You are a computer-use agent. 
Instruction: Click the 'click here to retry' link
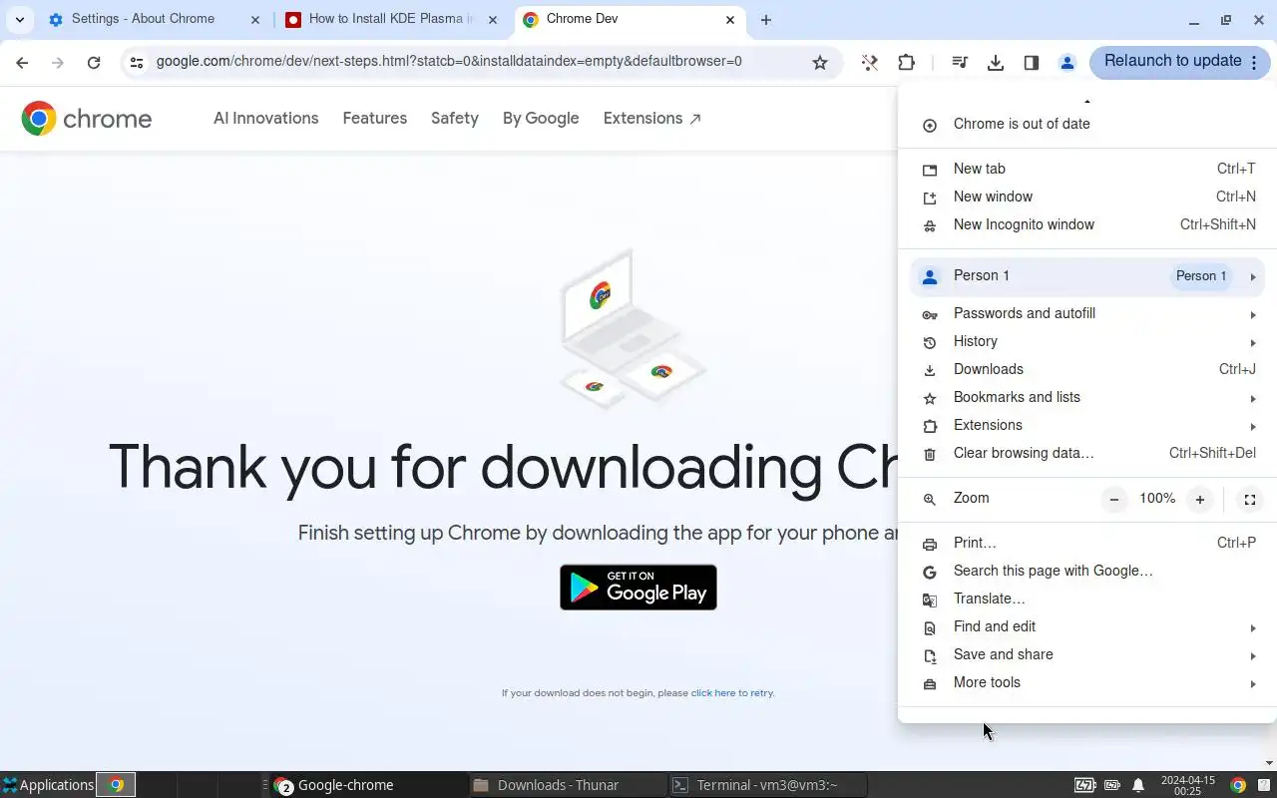click(x=732, y=693)
